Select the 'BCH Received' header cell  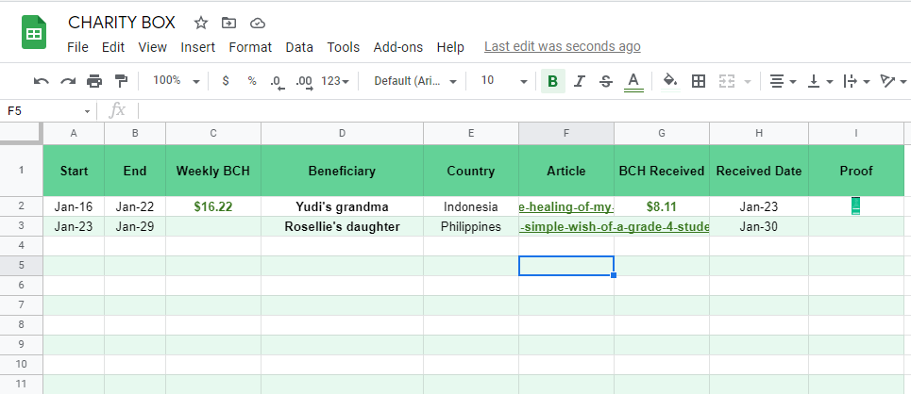pyautogui.click(x=662, y=172)
